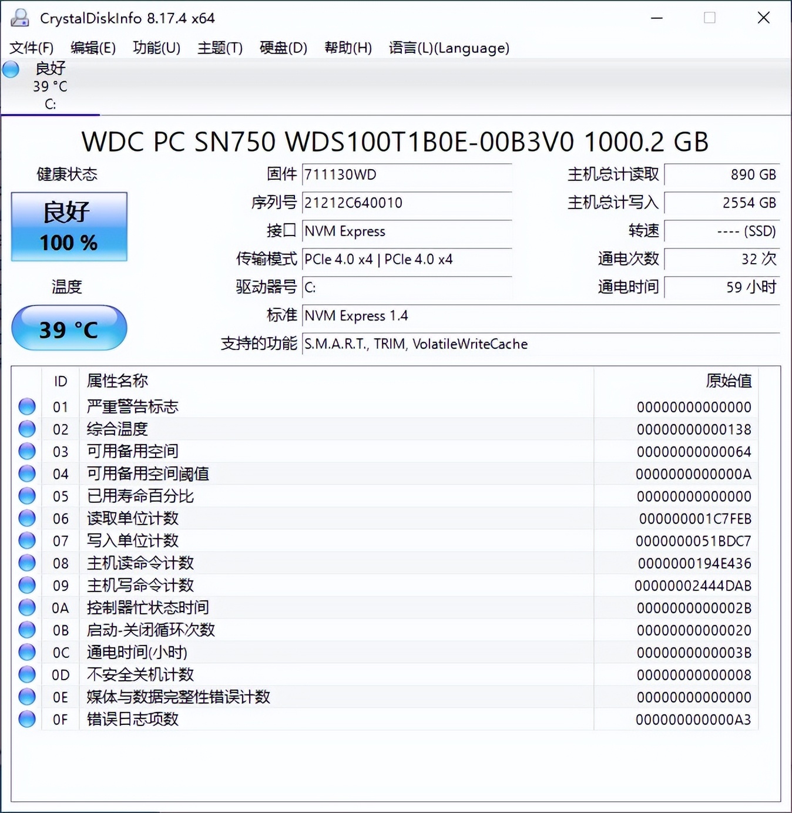The height and width of the screenshot is (813, 792).
Task: Open the 主题(T) menu
Action: (219, 48)
